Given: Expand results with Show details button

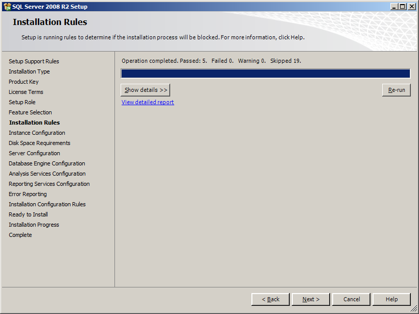Looking at the screenshot, I should coord(145,89).
